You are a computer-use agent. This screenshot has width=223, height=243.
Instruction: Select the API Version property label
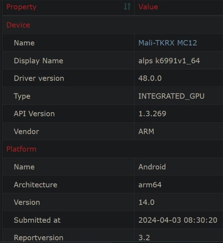(34, 114)
